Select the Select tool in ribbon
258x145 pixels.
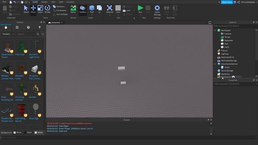tap(26, 9)
